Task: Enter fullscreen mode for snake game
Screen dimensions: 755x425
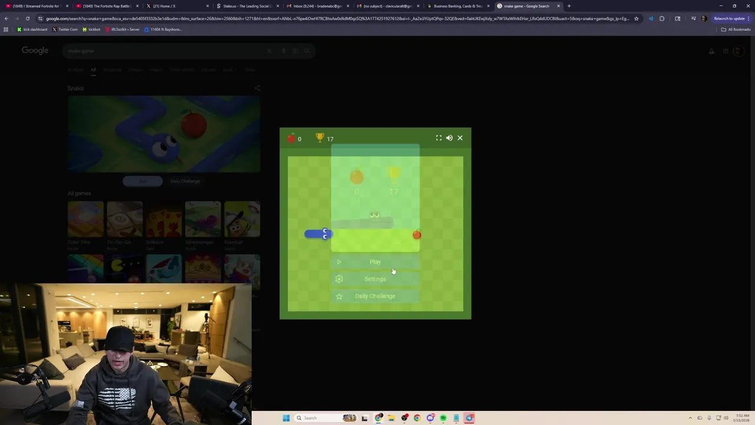Action: pyautogui.click(x=439, y=138)
